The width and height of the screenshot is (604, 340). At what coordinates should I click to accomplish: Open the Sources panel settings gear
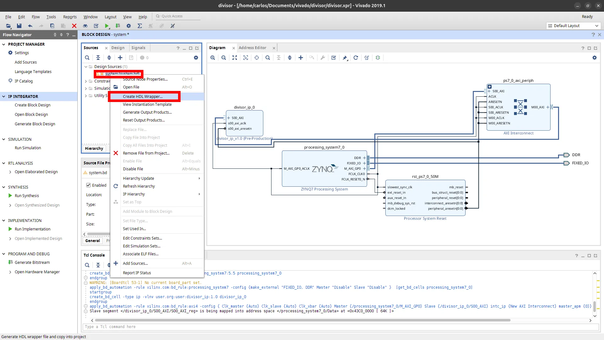point(196,58)
